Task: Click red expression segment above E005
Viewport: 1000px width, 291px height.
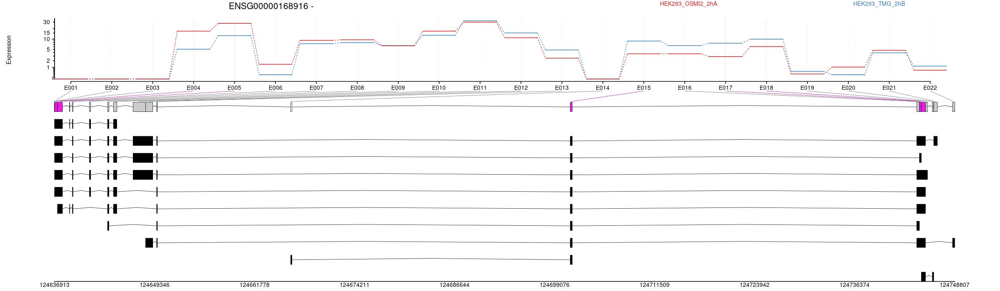Action: (234, 23)
